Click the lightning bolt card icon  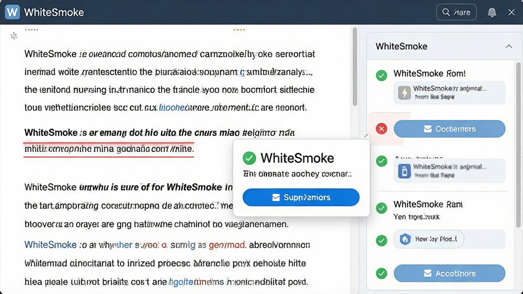click(405, 92)
